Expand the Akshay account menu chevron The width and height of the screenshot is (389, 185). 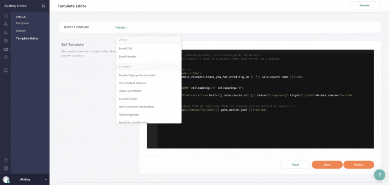click(46, 179)
